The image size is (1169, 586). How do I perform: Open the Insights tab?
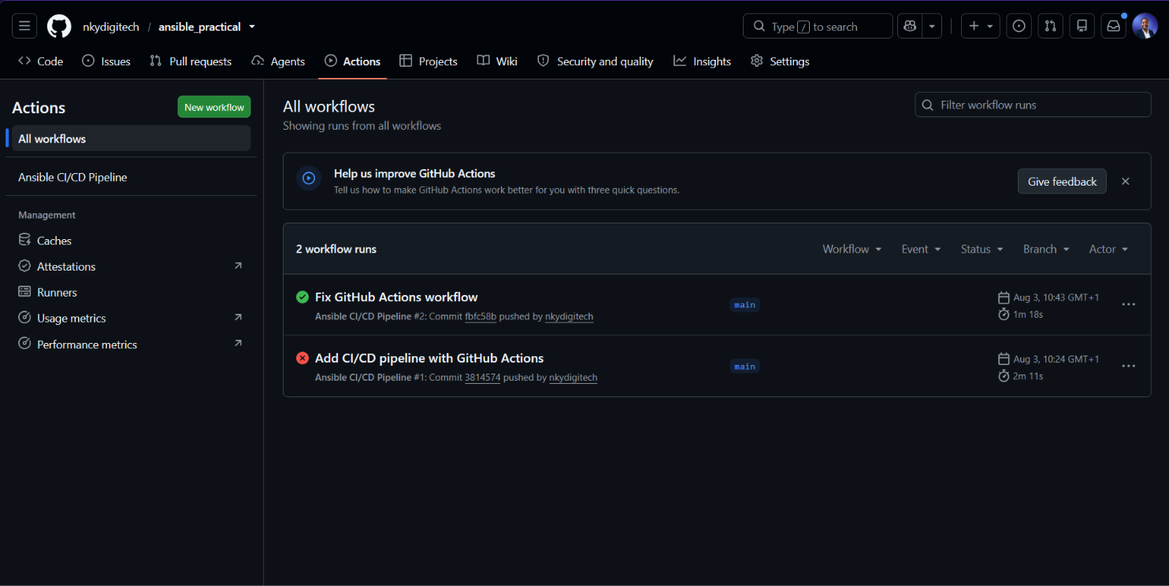click(x=702, y=61)
